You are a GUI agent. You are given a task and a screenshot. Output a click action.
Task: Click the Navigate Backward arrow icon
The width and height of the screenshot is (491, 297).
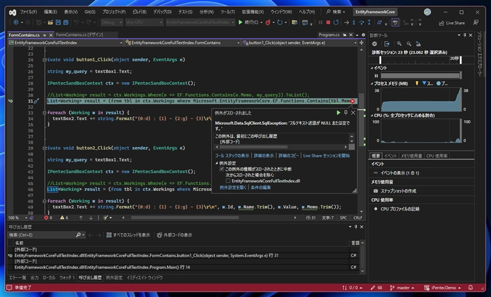[16, 23]
